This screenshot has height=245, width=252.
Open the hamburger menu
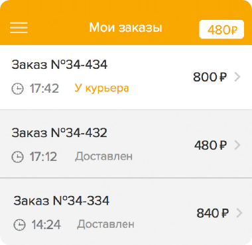tap(19, 28)
